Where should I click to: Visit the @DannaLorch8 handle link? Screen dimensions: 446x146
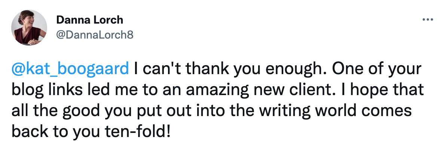tap(95, 35)
